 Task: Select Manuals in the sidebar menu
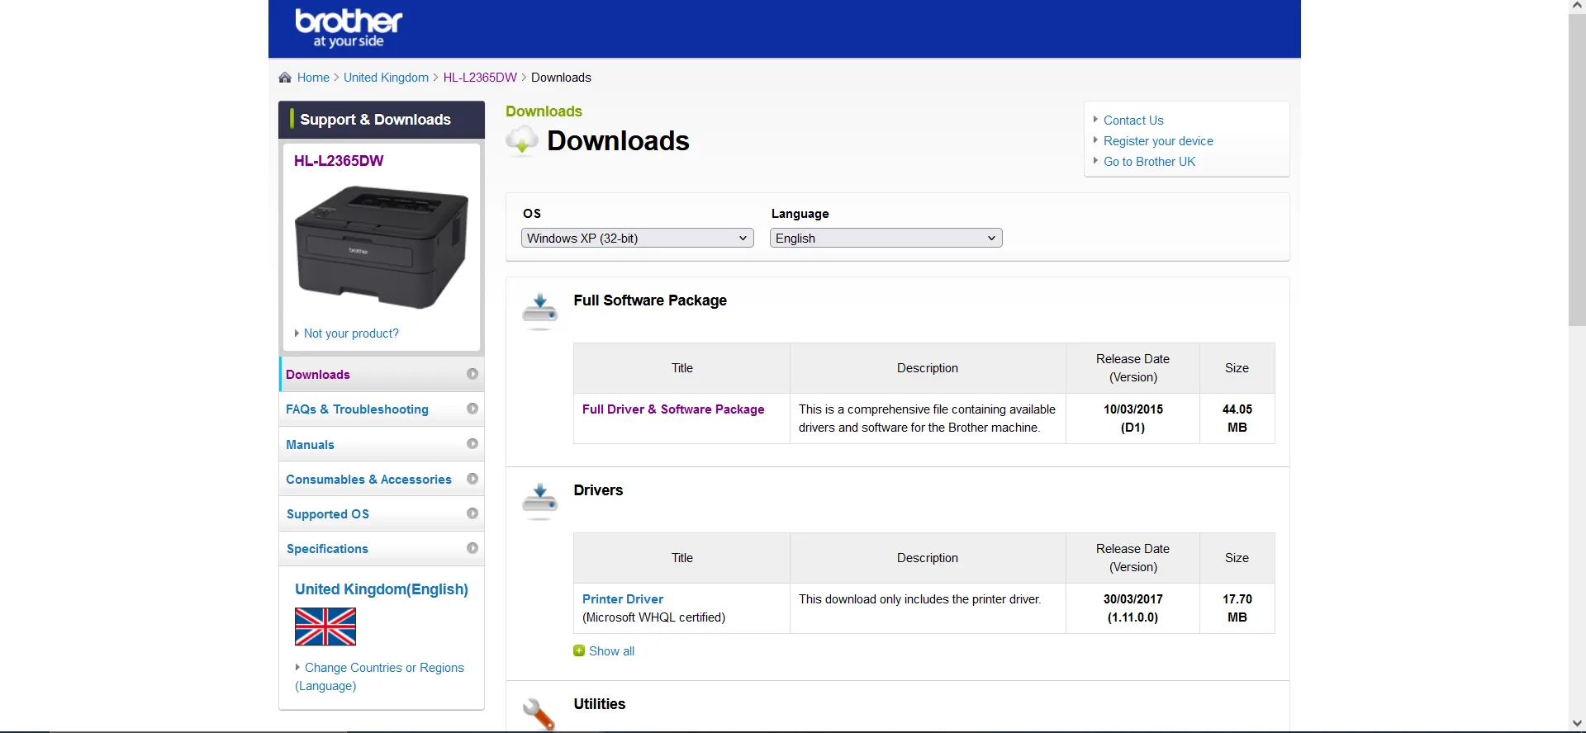[x=310, y=445]
